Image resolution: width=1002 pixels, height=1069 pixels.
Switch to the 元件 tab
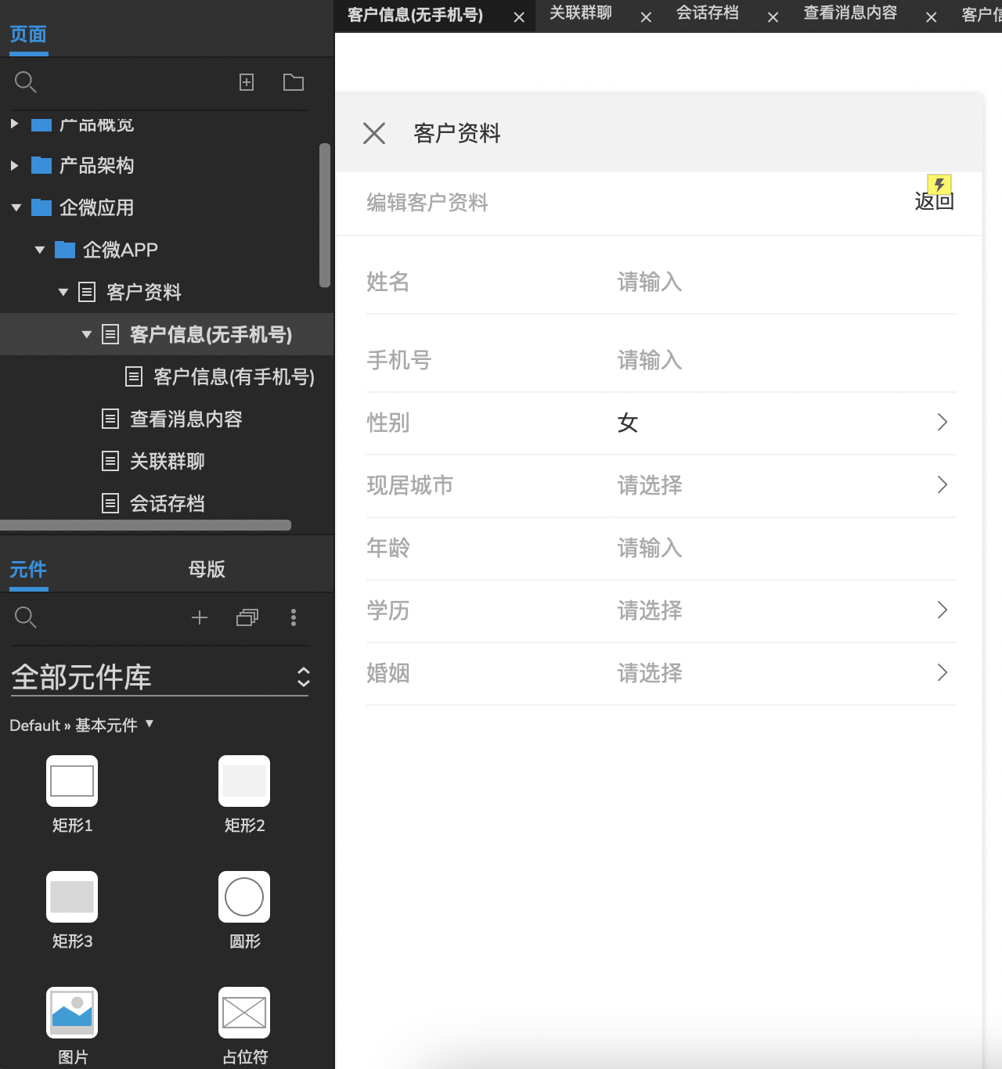[28, 569]
